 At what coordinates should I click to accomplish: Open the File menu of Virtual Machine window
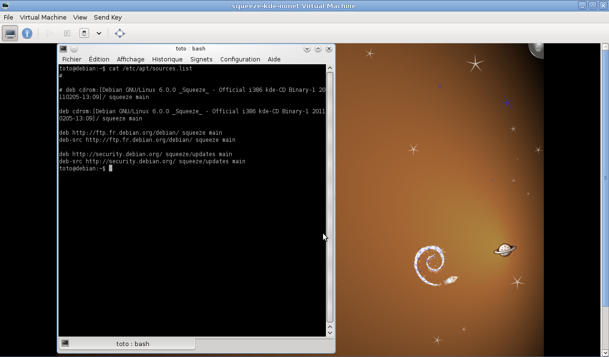tap(8, 17)
